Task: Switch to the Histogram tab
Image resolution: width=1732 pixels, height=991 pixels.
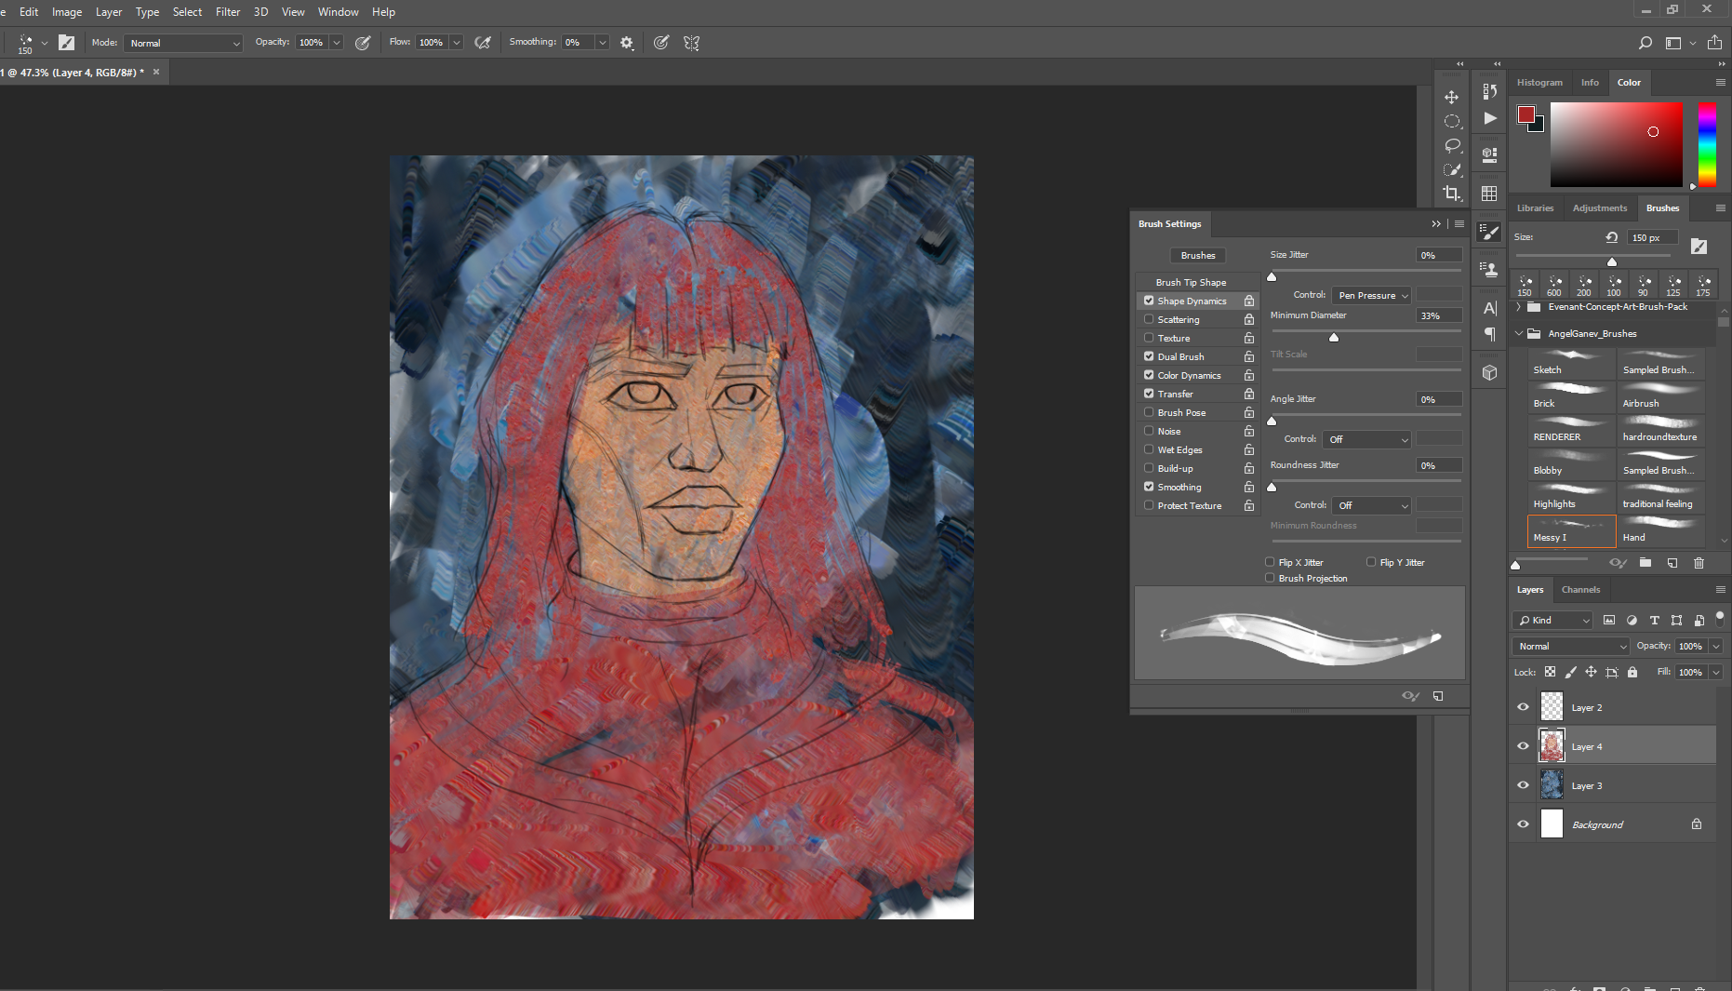Action: 1539,83
